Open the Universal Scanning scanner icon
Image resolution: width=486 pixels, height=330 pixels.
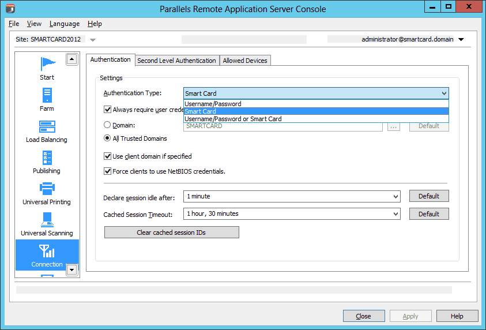pyautogui.click(x=47, y=220)
